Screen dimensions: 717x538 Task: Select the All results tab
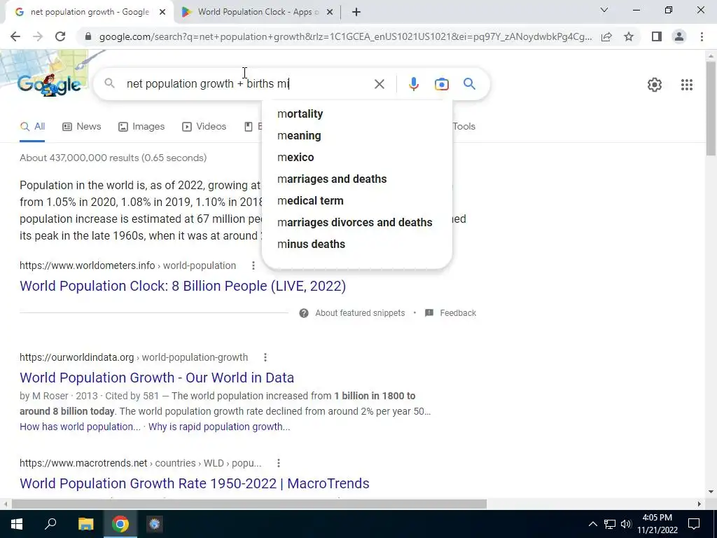pyautogui.click(x=32, y=127)
